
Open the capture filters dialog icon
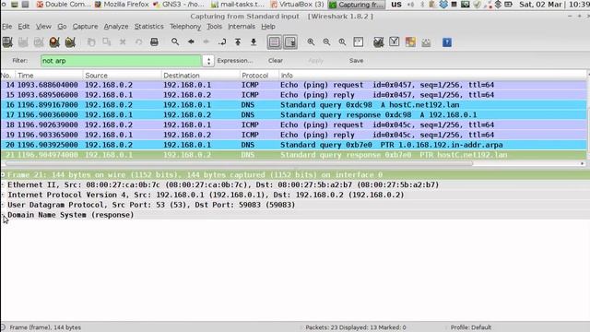[x=379, y=42]
